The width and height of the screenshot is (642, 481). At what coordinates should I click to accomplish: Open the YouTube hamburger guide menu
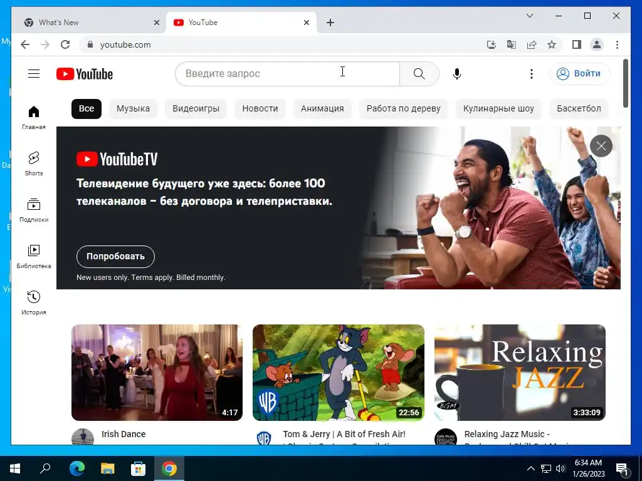34,74
